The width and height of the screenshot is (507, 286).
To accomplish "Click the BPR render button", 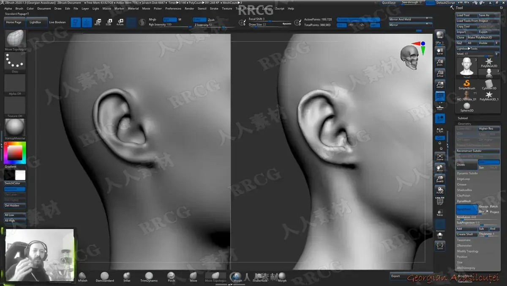I will [x=440, y=35].
